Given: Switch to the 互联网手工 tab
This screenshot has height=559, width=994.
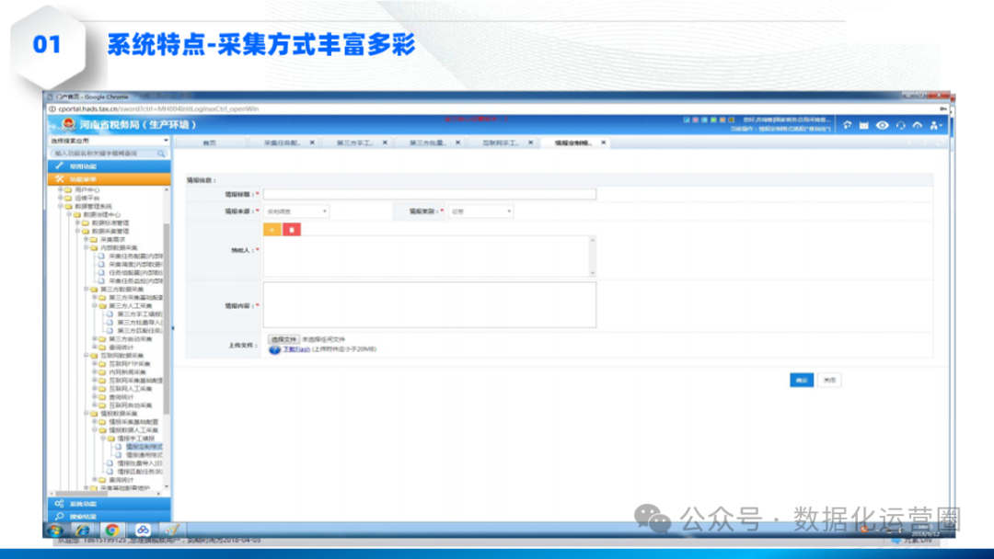Looking at the screenshot, I should pos(501,143).
